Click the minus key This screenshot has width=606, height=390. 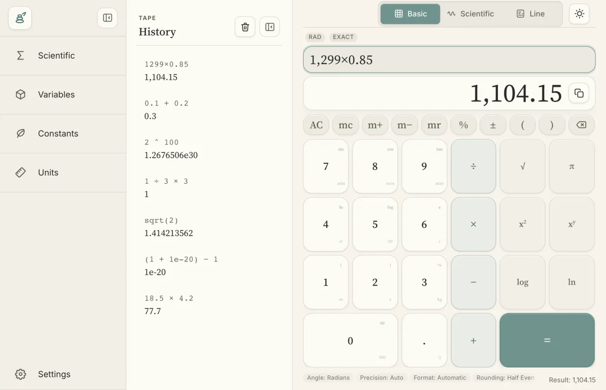point(473,282)
